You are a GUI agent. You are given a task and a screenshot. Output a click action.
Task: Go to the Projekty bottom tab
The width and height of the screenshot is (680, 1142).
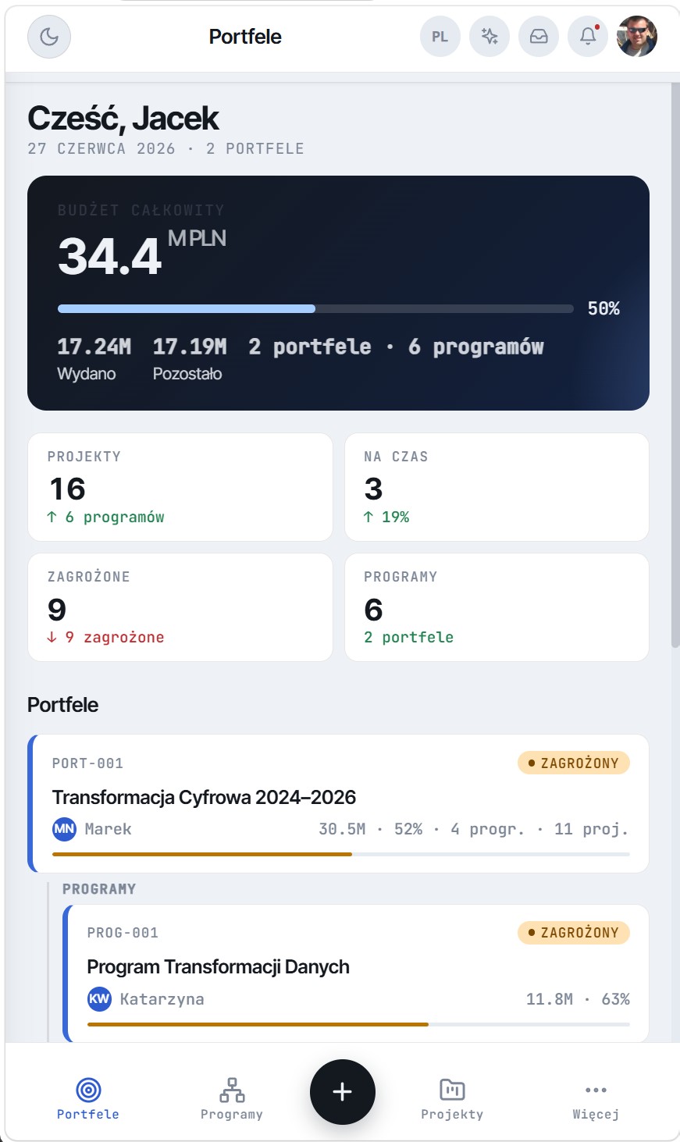[452, 1098]
